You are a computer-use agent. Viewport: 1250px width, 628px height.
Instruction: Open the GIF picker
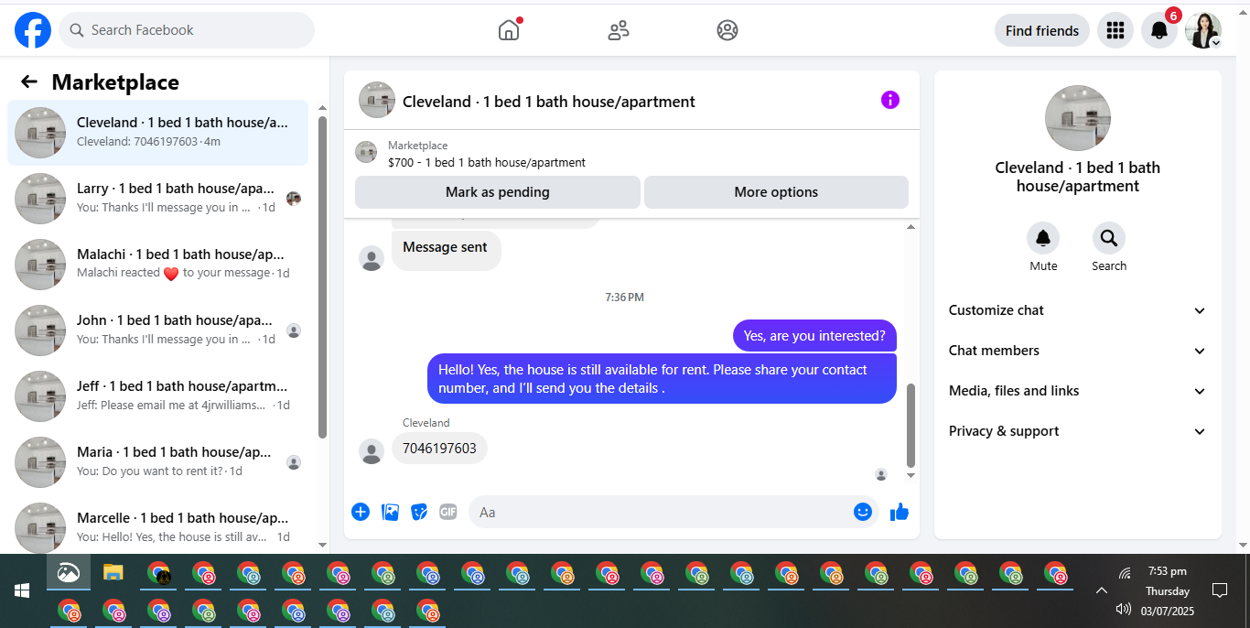click(447, 512)
